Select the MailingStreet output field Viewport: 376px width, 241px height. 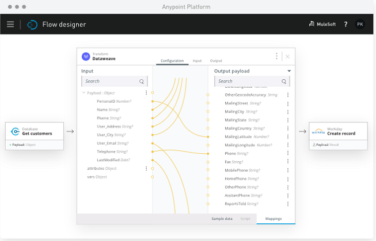243,103
